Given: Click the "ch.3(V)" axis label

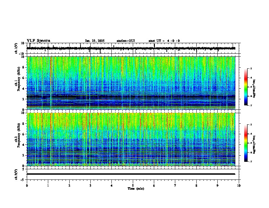Looking at the screenshot, I should [16, 175].
